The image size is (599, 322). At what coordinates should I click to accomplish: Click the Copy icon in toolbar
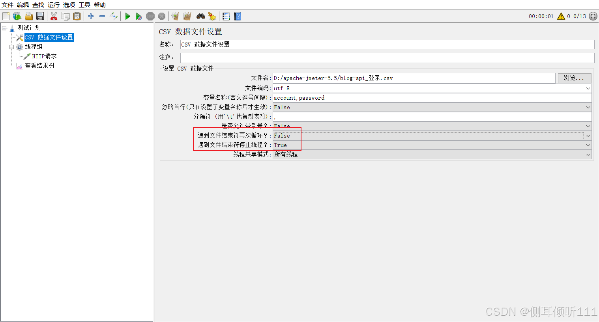click(x=66, y=16)
